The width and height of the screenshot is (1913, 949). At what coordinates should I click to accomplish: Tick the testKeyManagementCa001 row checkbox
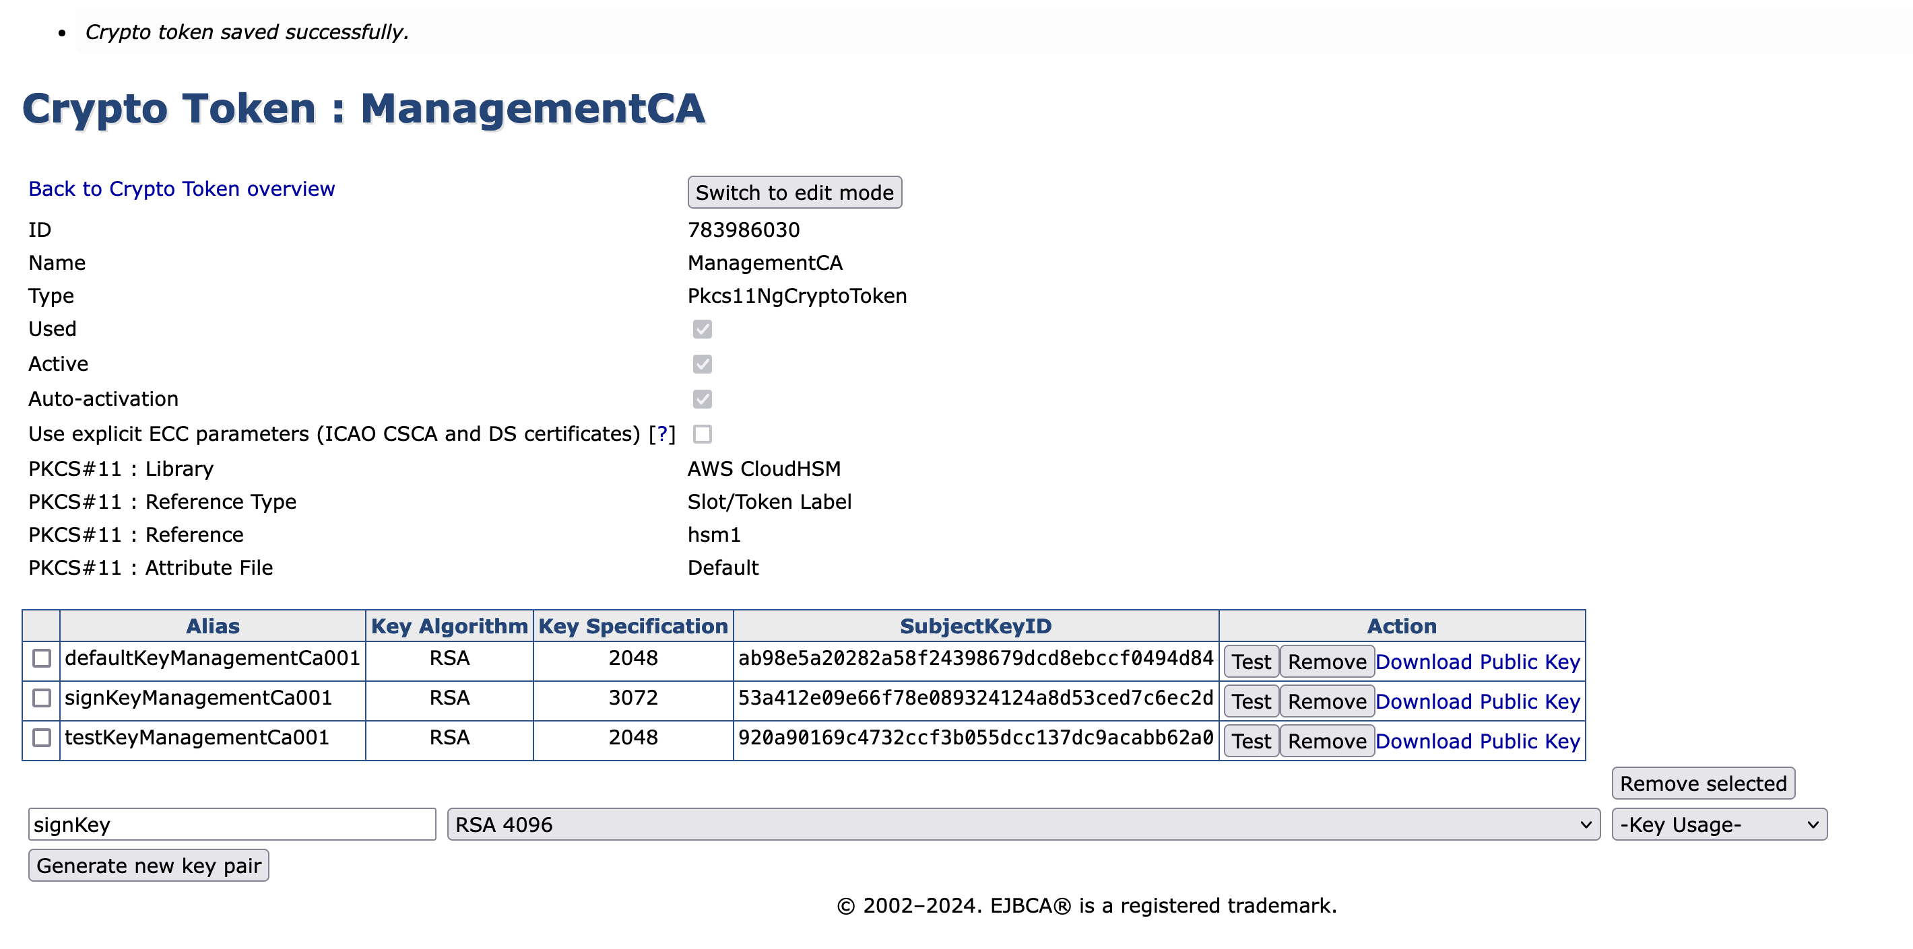point(42,738)
